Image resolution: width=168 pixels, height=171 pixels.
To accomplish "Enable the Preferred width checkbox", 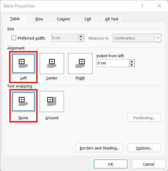I will tap(14, 38).
